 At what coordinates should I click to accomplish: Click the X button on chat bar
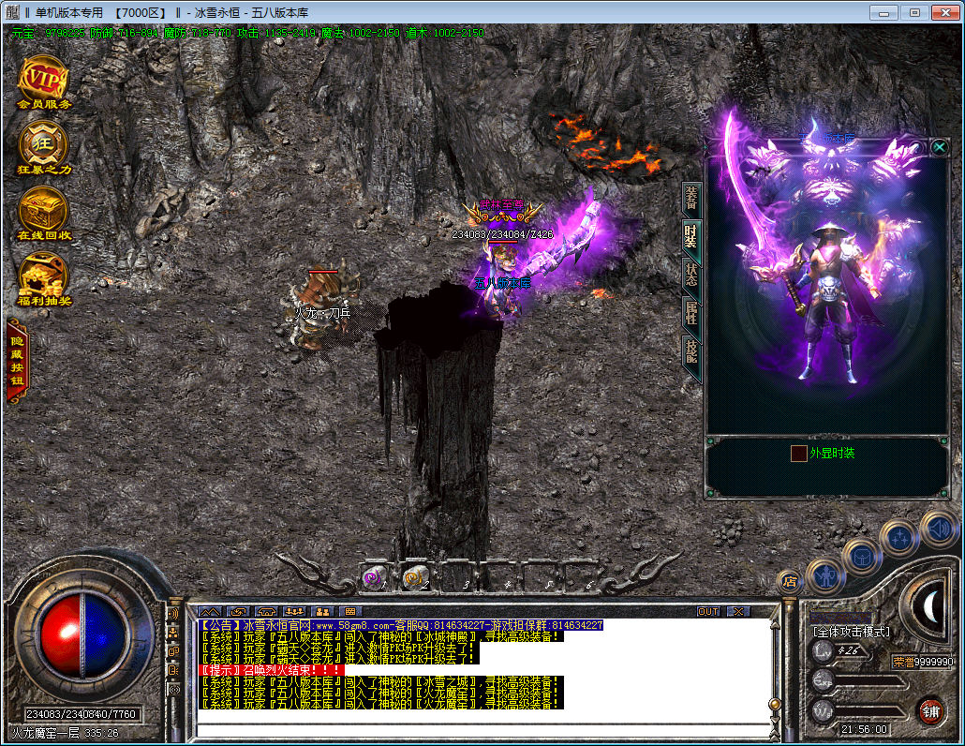tap(738, 611)
